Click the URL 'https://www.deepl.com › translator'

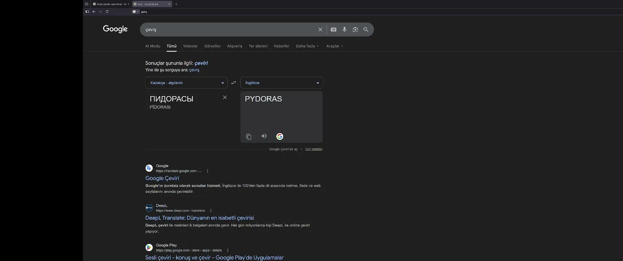[x=180, y=211]
